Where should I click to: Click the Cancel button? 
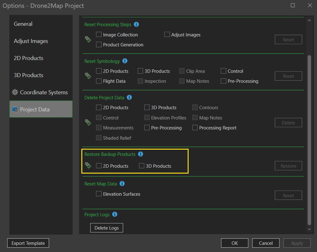click(266, 243)
